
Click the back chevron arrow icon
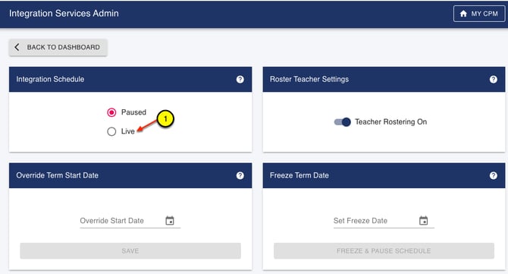click(17, 47)
